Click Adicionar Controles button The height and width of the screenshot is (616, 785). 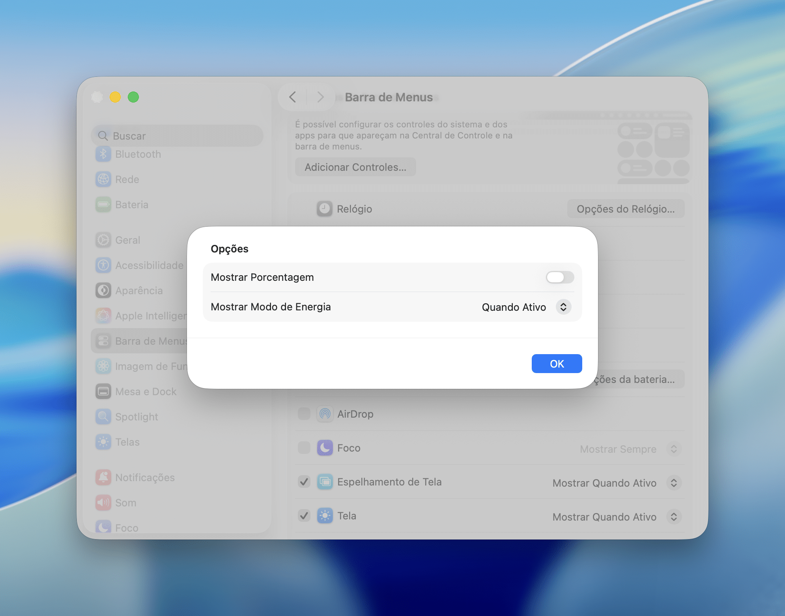coord(355,167)
